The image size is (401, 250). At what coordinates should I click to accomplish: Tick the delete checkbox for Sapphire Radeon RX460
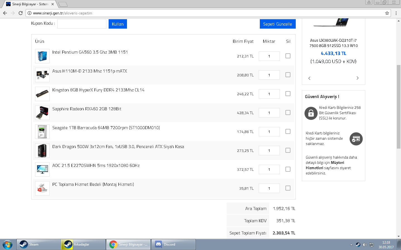click(x=288, y=112)
